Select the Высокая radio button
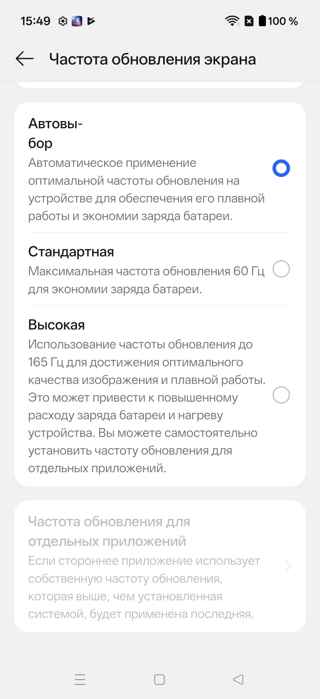The image size is (320, 699). pyautogui.click(x=281, y=395)
